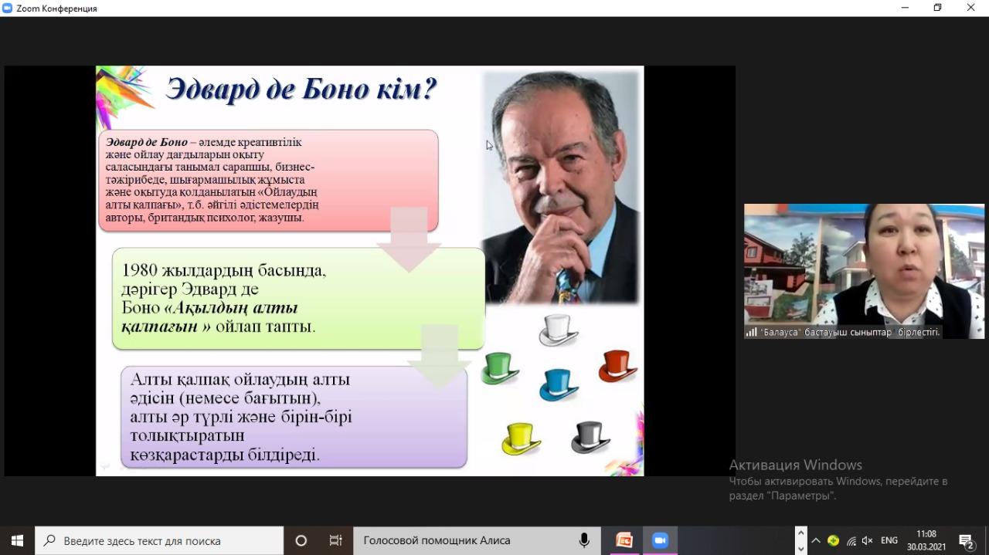Open the Wi-Fi network tray icon

(851, 541)
